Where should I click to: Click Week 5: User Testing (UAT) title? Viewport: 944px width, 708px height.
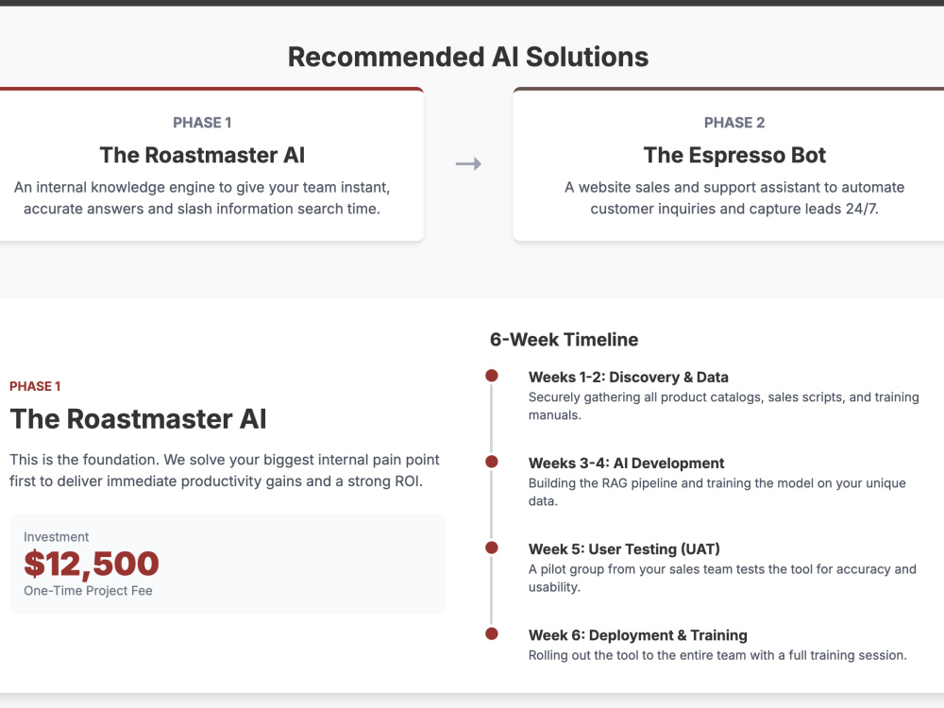624,549
